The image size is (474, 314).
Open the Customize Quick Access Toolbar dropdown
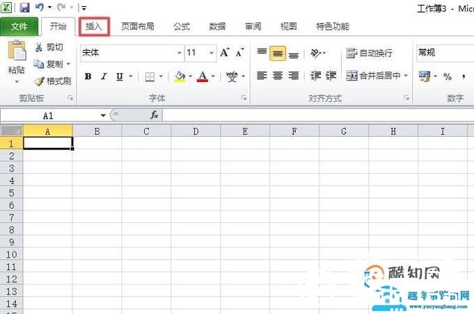(84, 8)
